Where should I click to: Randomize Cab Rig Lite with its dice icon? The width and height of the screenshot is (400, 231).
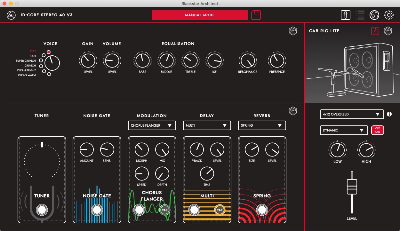pos(388,31)
